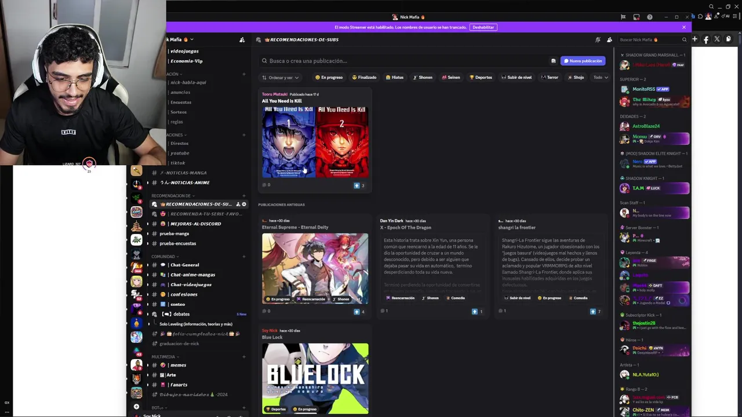Image resolution: width=742 pixels, height=417 pixels.
Task: Filter by Shonen tag
Action: [x=423, y=78]
